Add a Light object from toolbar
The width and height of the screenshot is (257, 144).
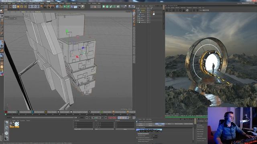pos(82,6)
